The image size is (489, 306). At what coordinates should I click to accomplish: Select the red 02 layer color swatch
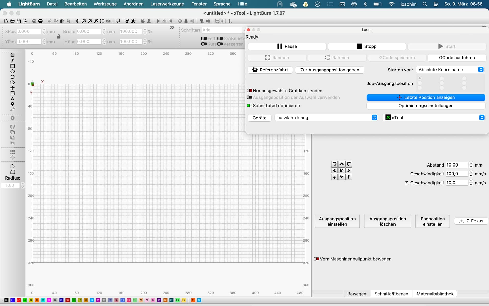(19, 300)
